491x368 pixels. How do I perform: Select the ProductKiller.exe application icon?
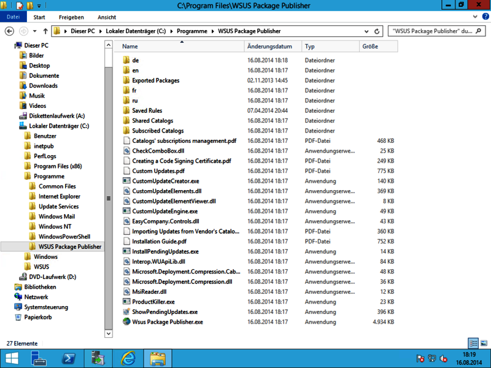pyautogui.click(x=126, y=302)
